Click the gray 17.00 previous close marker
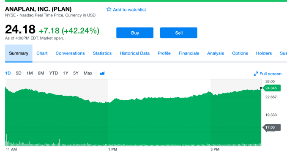Image resolution: width=287 pixels, height=154 pixels. coord(271,127)
